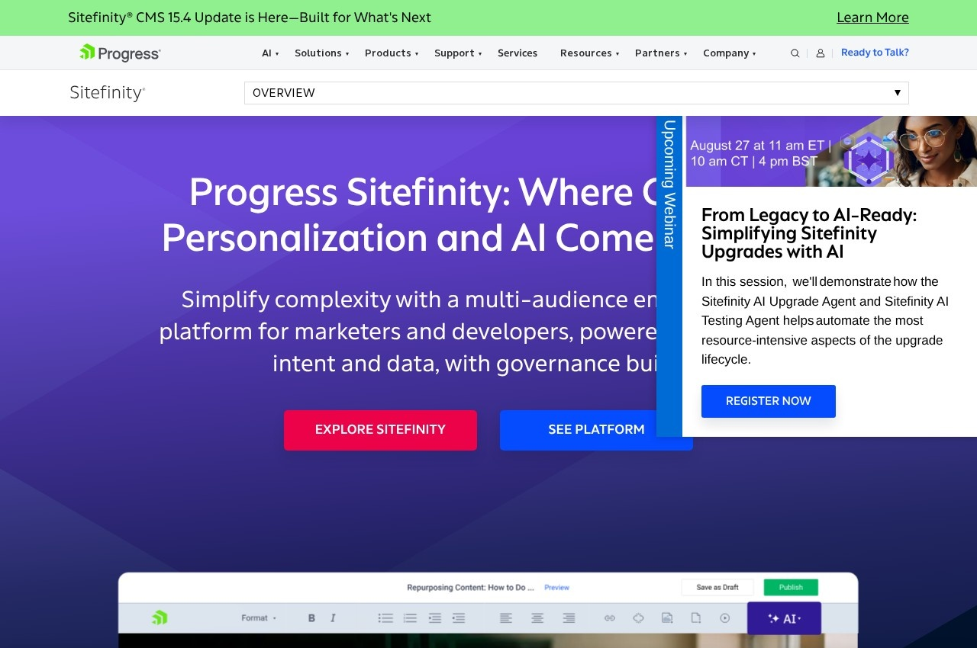Click the hexagon AI graphic in webinar banner
977x648 pixels.
(x=868, y=159)
